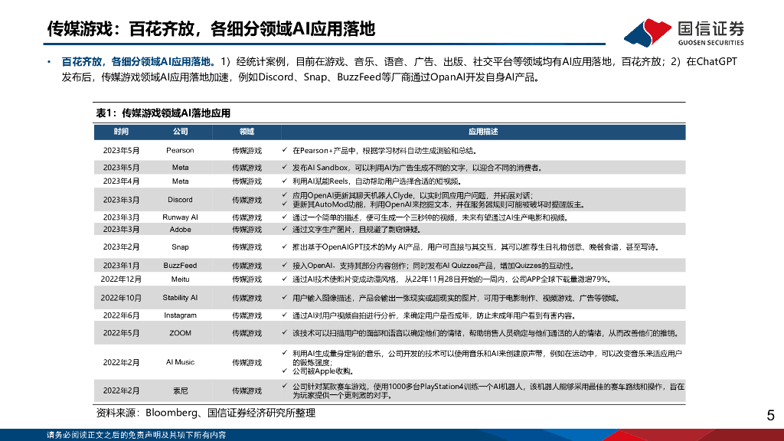Image resolution: width=784 pixels, height=441 pixels.
Task: Click the page number 5
Action: pos(770,416)
